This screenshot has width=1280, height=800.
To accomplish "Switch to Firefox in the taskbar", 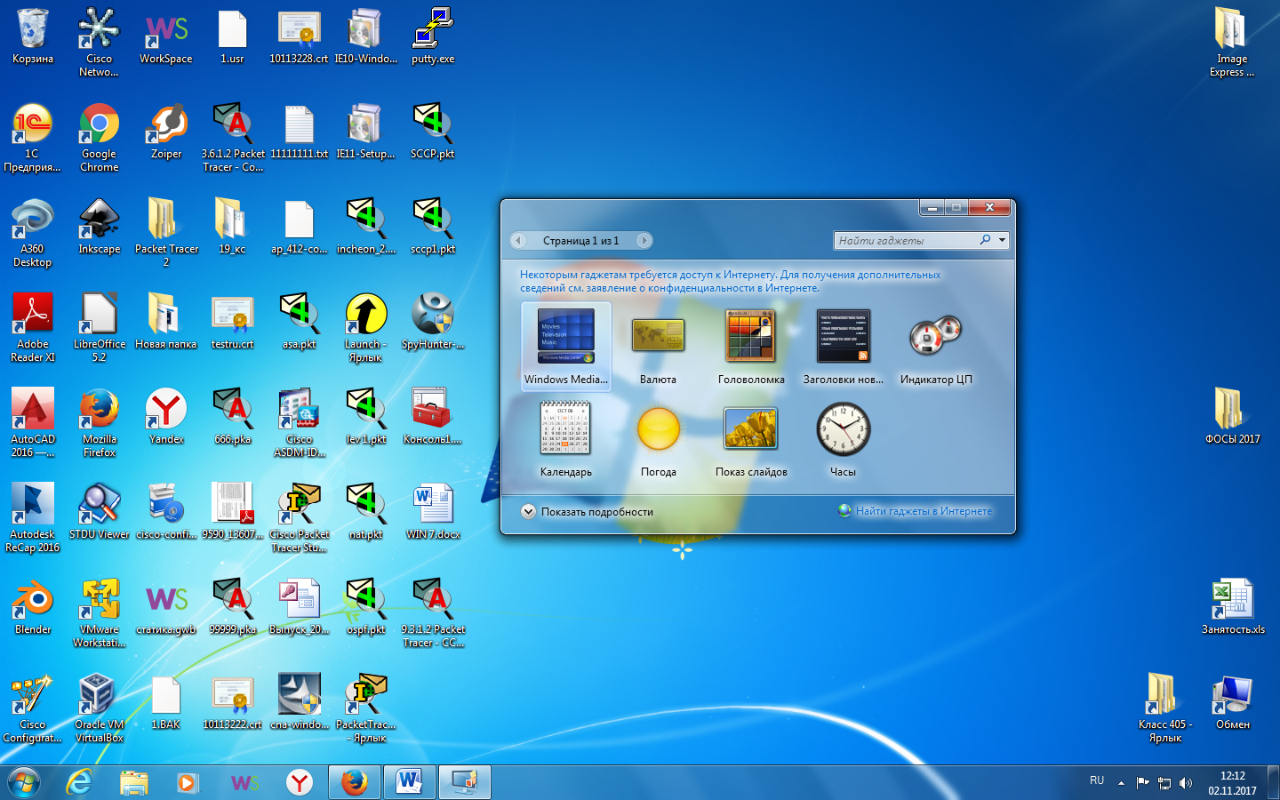I will click(x=355, y=782).
